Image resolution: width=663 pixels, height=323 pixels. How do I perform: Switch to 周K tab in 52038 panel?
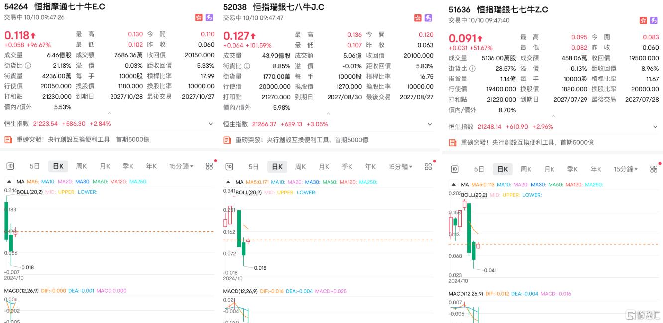tap(300, 166)
